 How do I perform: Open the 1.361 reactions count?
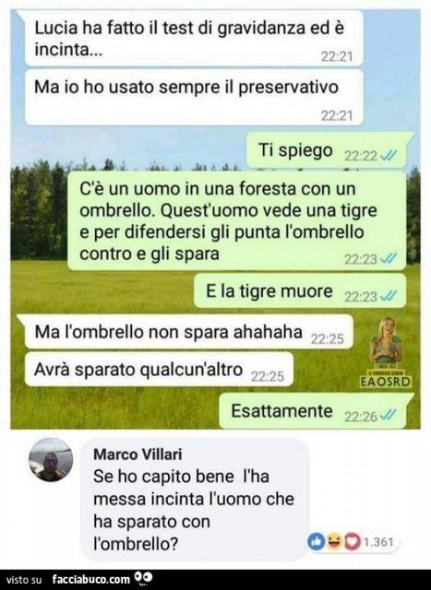pyautogui.click(x=378, y=542)
